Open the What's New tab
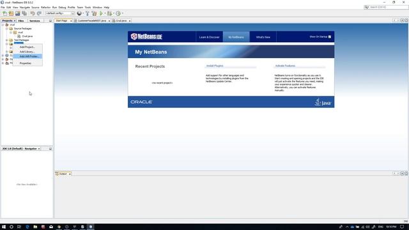Image resolution: width=409 pixels, height=230 pixels. [263, 37]
